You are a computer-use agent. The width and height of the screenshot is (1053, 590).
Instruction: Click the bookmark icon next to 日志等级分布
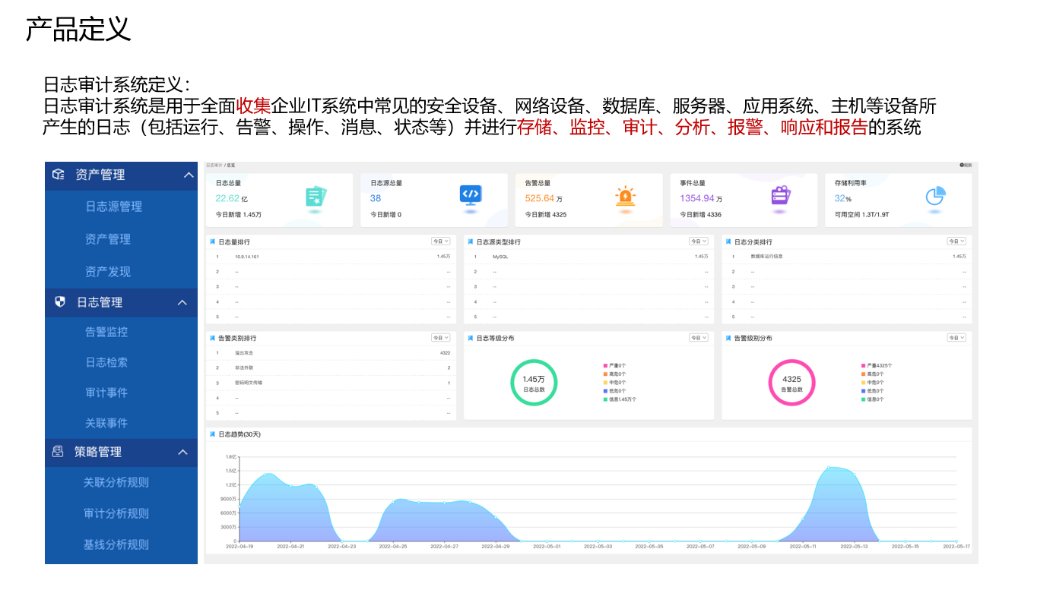click(471, 338)
